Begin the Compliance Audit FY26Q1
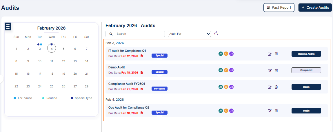Viewport: 333px width, 132px height. pyautogui.click(x=306, y=87)
